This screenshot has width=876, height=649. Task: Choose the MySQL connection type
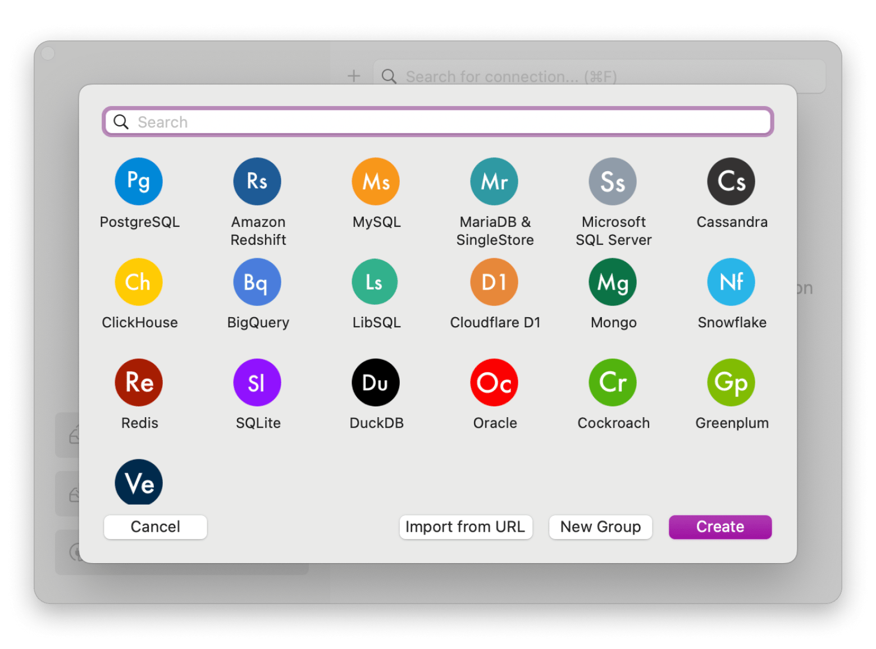375,181
